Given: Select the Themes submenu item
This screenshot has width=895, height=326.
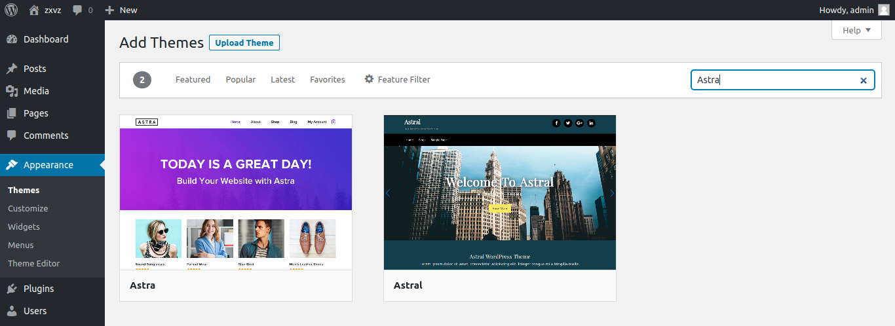Looking at the screenshot, I should pyautogui.click(x=24, y=190).
